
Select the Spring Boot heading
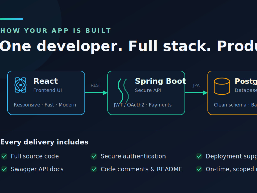(160, 81)
